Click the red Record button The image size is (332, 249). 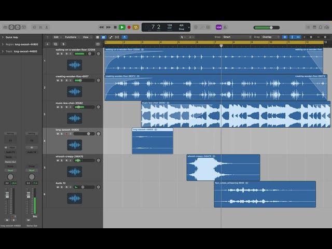click(x=129, y=27)
